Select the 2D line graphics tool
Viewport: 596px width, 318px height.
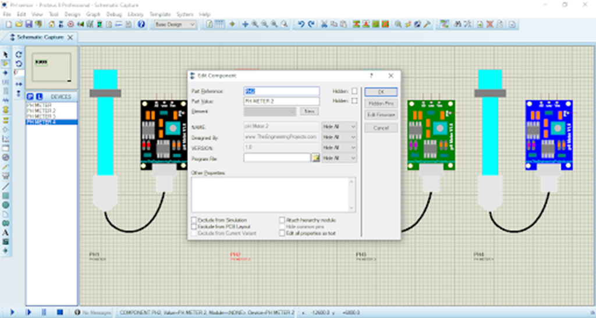(5, 186)
